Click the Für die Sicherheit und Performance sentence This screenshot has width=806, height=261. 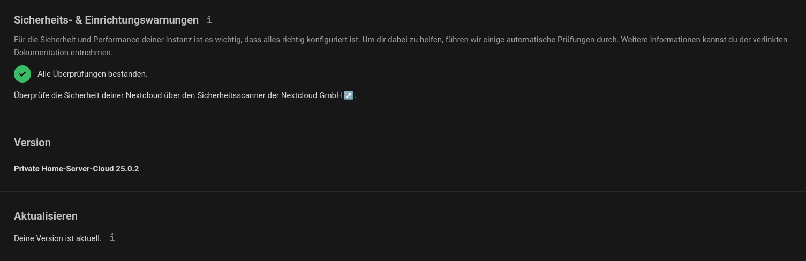(187, 40)
